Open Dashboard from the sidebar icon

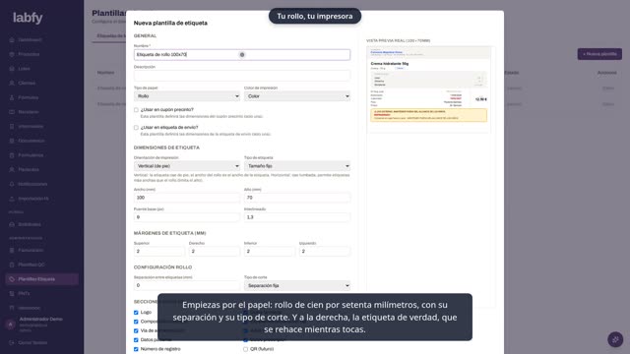12,39
